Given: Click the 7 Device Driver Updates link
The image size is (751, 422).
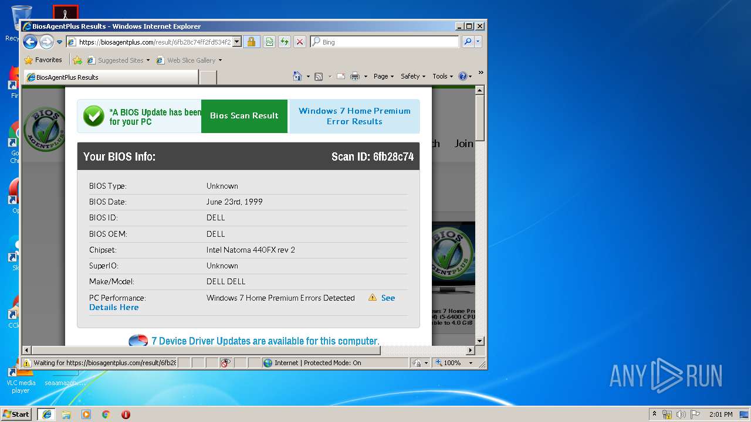Looking at the screenshot, I should click(x=265, y=341).
